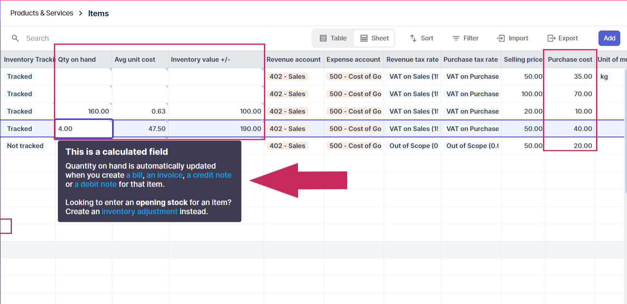Open the Import dialog

point(512,38)
